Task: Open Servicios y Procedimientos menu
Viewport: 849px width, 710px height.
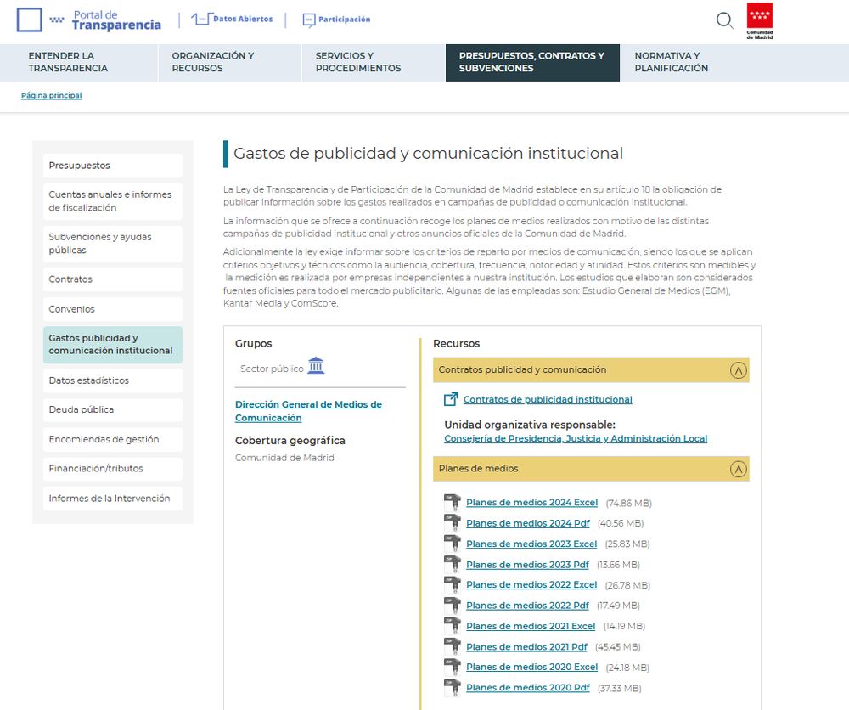Action: click(x=374, y=62)
